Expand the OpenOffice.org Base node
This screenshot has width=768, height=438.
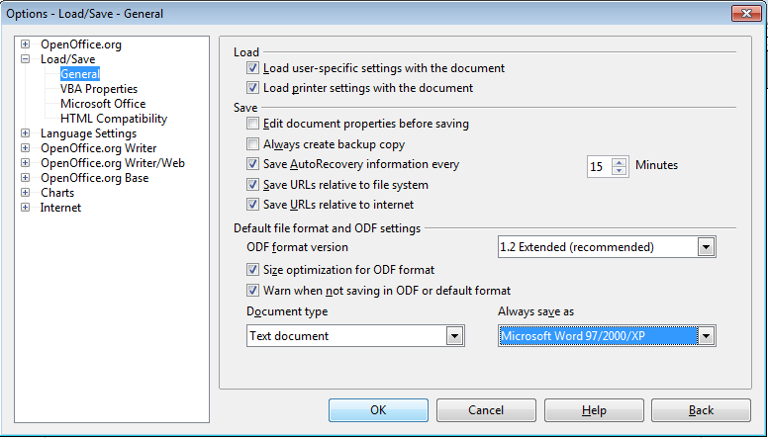pyautogui.click(x=25, y=178)
